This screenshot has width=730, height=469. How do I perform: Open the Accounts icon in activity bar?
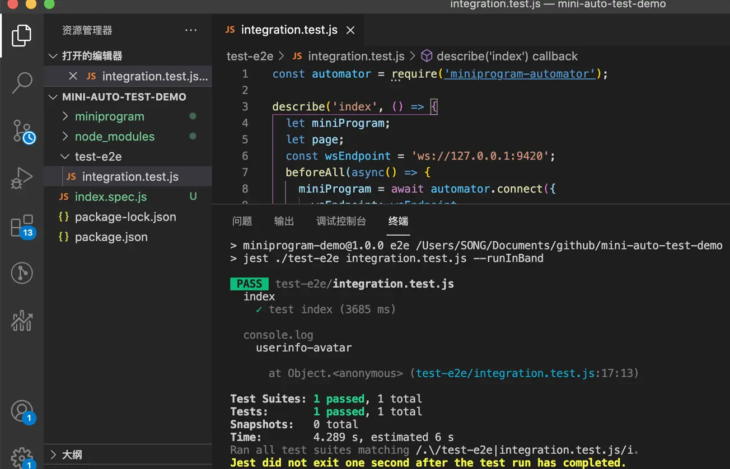pos(22,412)
